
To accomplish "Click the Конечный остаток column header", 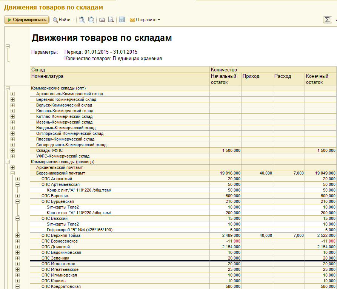I will (x=321, y=79).
